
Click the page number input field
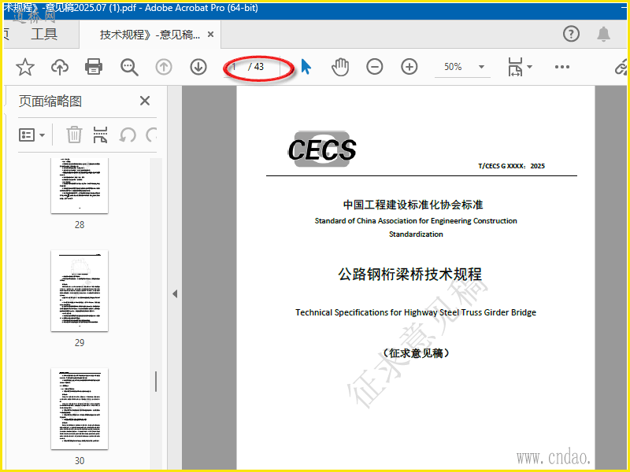(x=235, y=67)
